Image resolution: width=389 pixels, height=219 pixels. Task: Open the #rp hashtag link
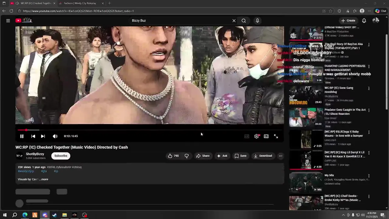click(x=56, y=171)
